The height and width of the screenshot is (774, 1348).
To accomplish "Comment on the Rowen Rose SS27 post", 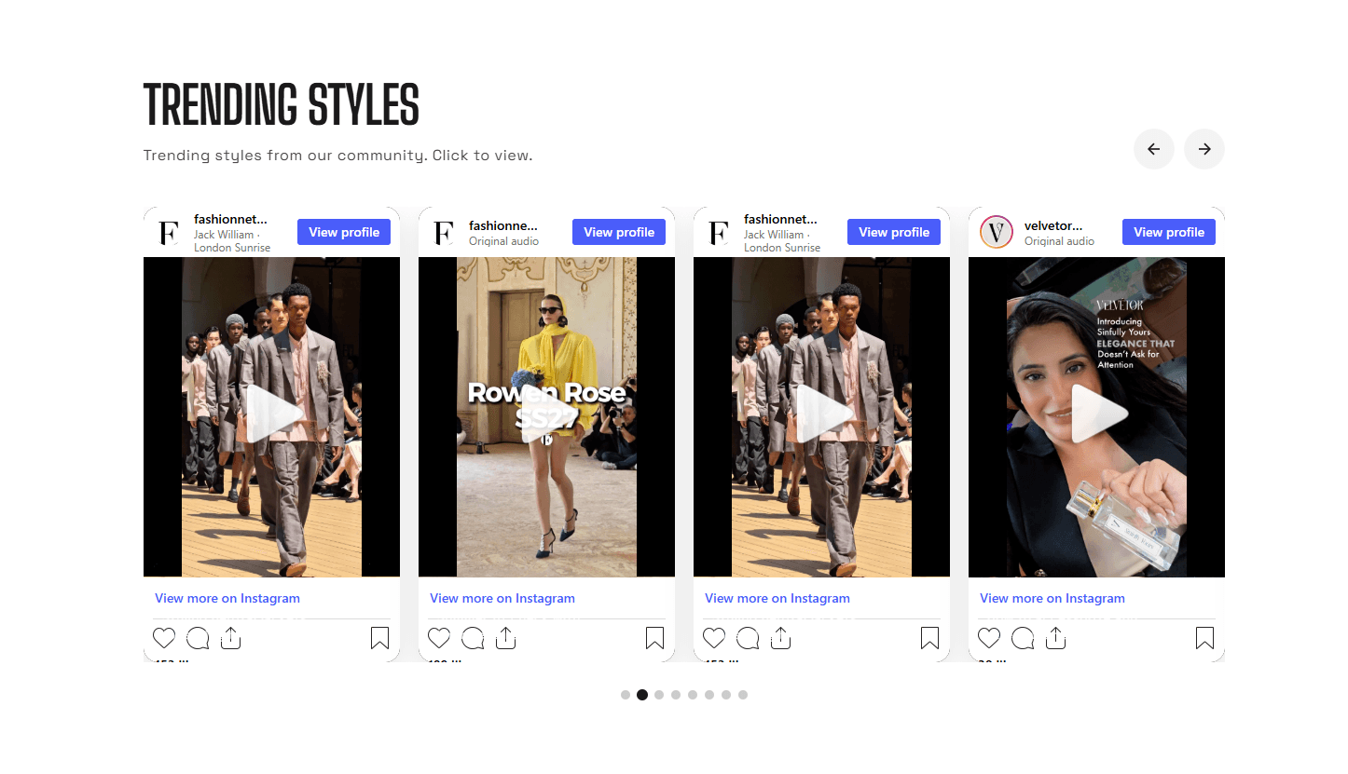I will tap(473, 638).
